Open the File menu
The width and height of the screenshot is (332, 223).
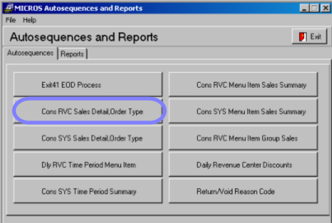[11, 20]
